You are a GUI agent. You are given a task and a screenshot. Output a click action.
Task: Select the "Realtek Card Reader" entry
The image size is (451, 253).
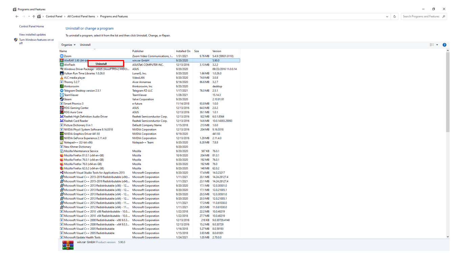click(149, 121)
